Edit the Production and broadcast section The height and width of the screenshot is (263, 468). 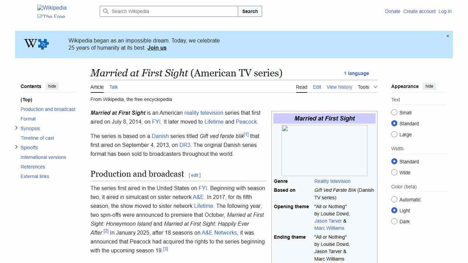[194, 175]
